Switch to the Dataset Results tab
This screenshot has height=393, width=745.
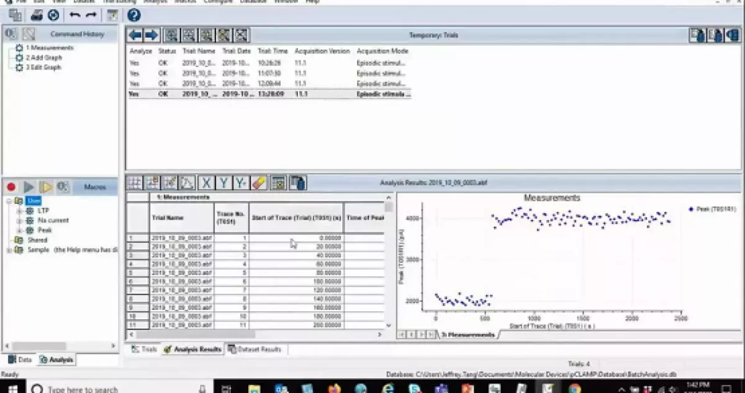tap(257, 350)
